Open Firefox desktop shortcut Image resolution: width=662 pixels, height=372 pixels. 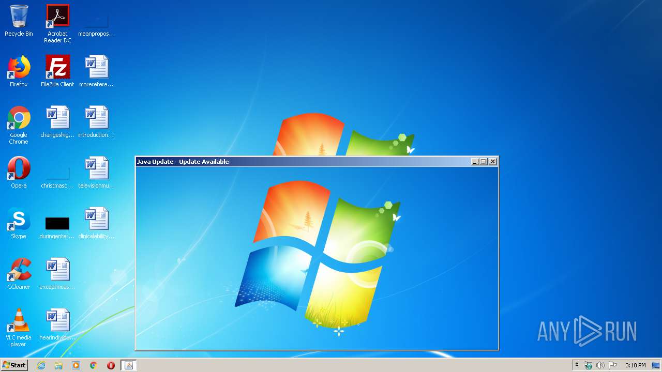(19, 71)
